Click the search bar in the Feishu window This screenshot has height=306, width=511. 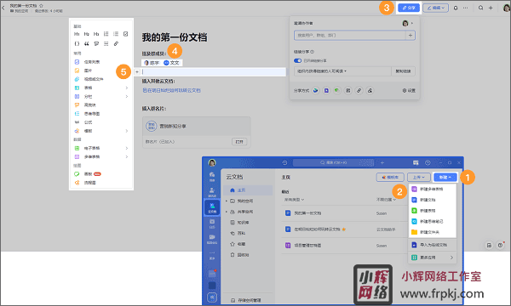(333, 162)
